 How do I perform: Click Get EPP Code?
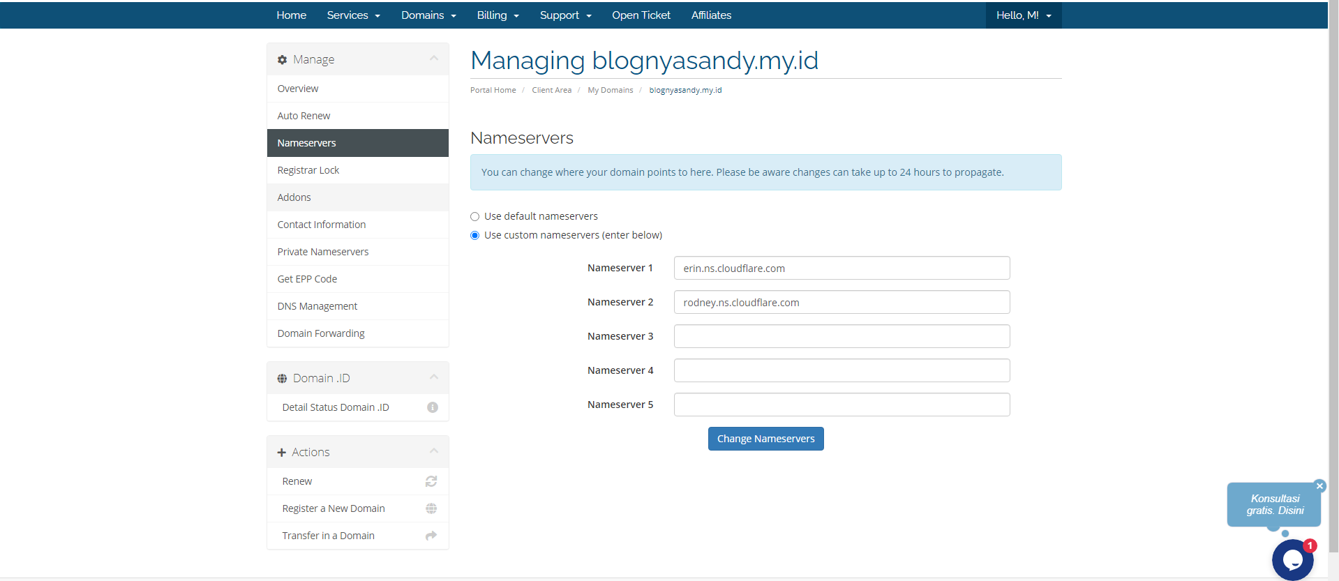click(358, 279)
